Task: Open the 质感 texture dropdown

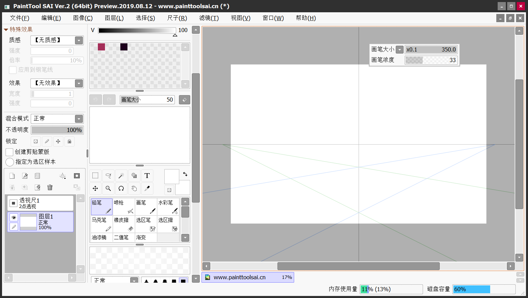Action: click(x=79, y=40)
